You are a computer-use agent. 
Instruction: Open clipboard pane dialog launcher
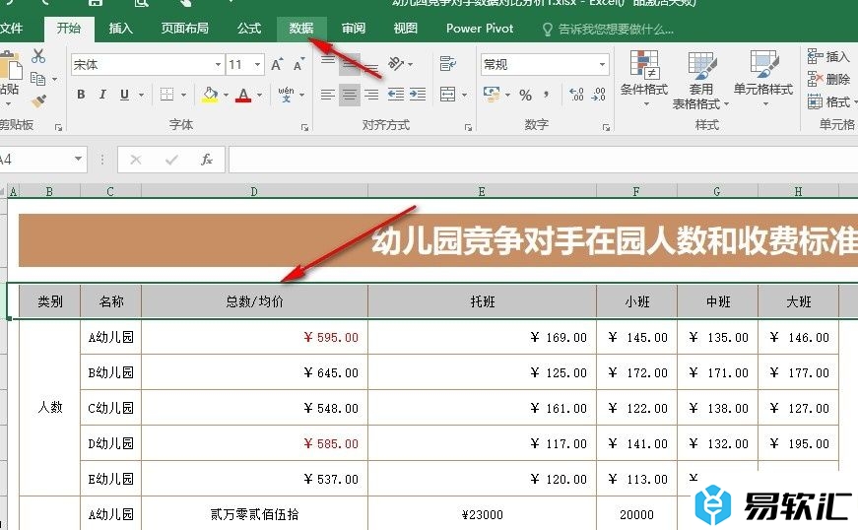click(58, 127)
